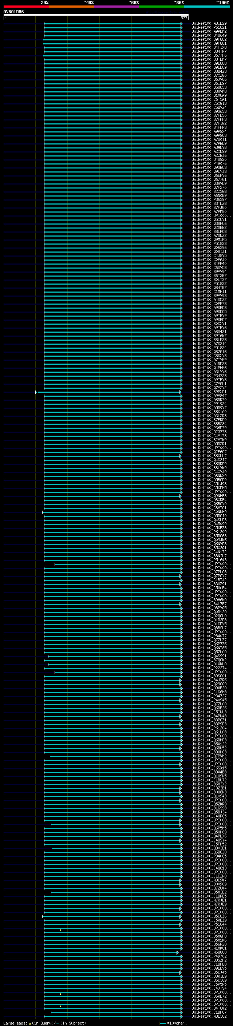Select hit label UniRef100_P36579

tap(209, 428)
